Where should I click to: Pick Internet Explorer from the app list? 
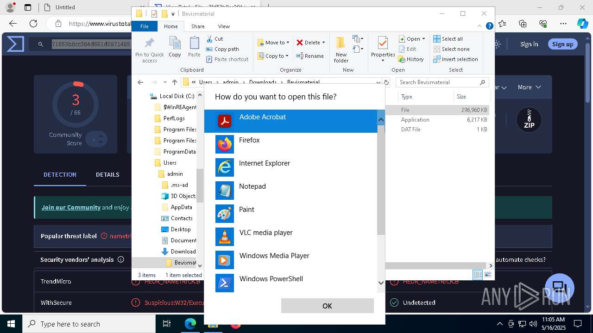tap(290, 167)
